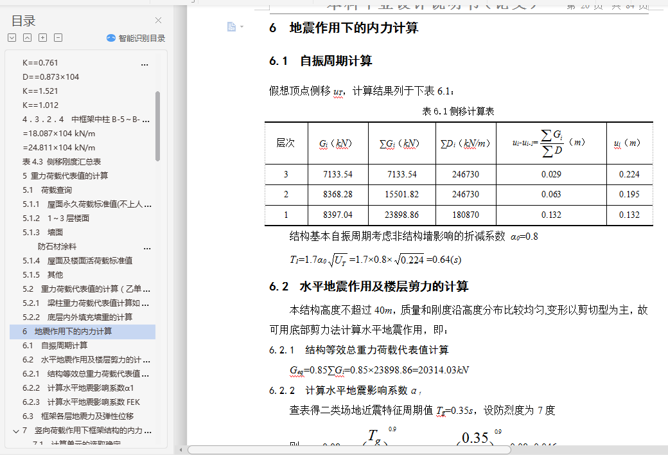668x455 pixels.
Task: Click the table cell 180870
Action: tap(465, 215)
